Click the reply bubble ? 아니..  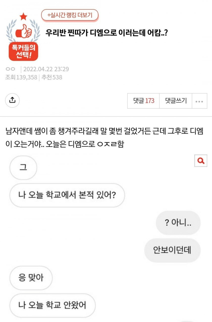(178, 223)
